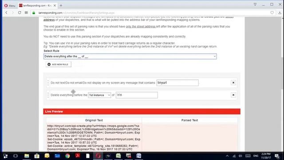Edit the \r\n text field
This screenshot has height=160, width=284.
click(137, 95)
